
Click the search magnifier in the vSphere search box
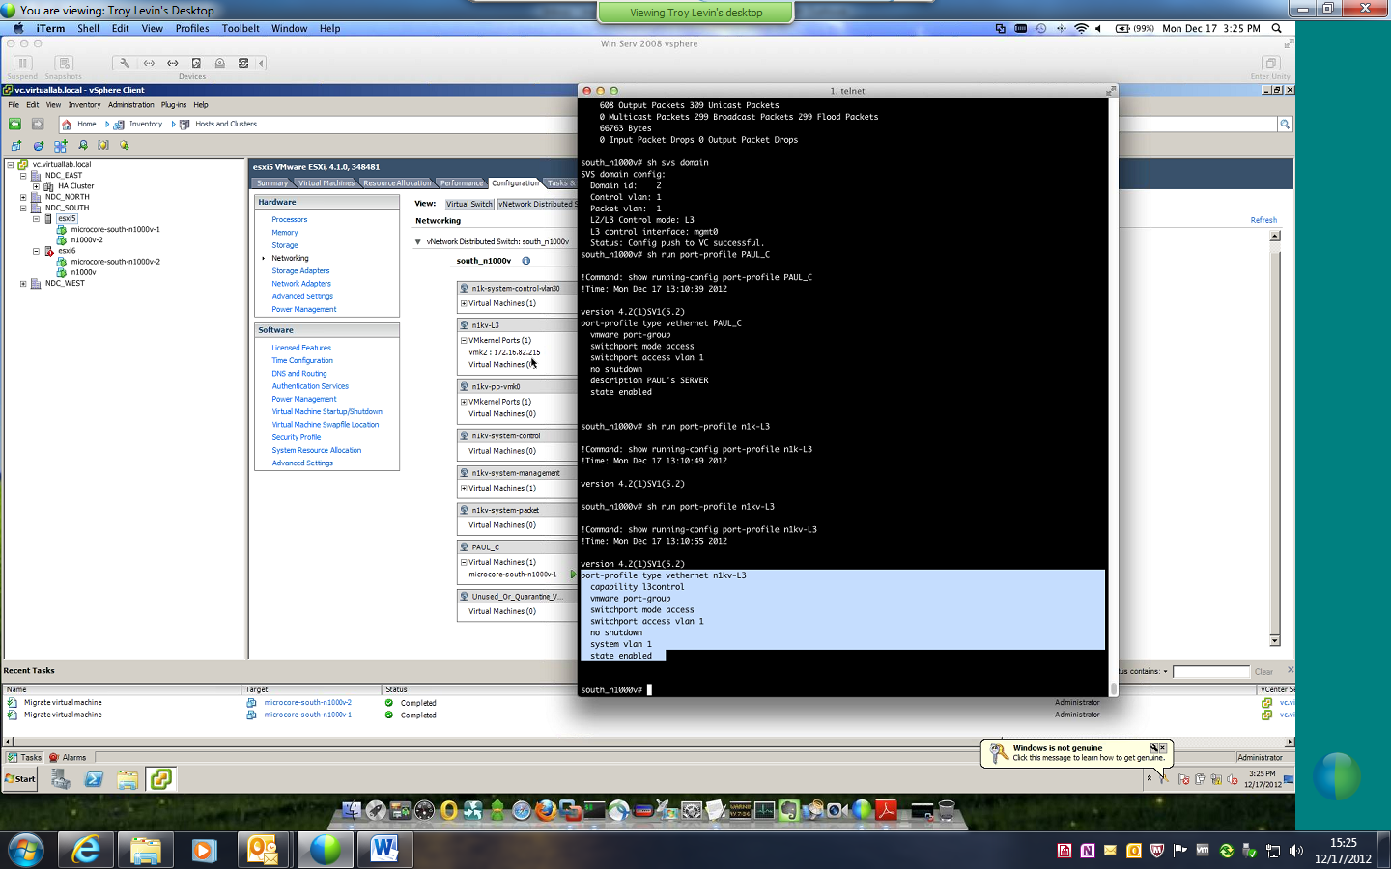[x=1285, y=125]
